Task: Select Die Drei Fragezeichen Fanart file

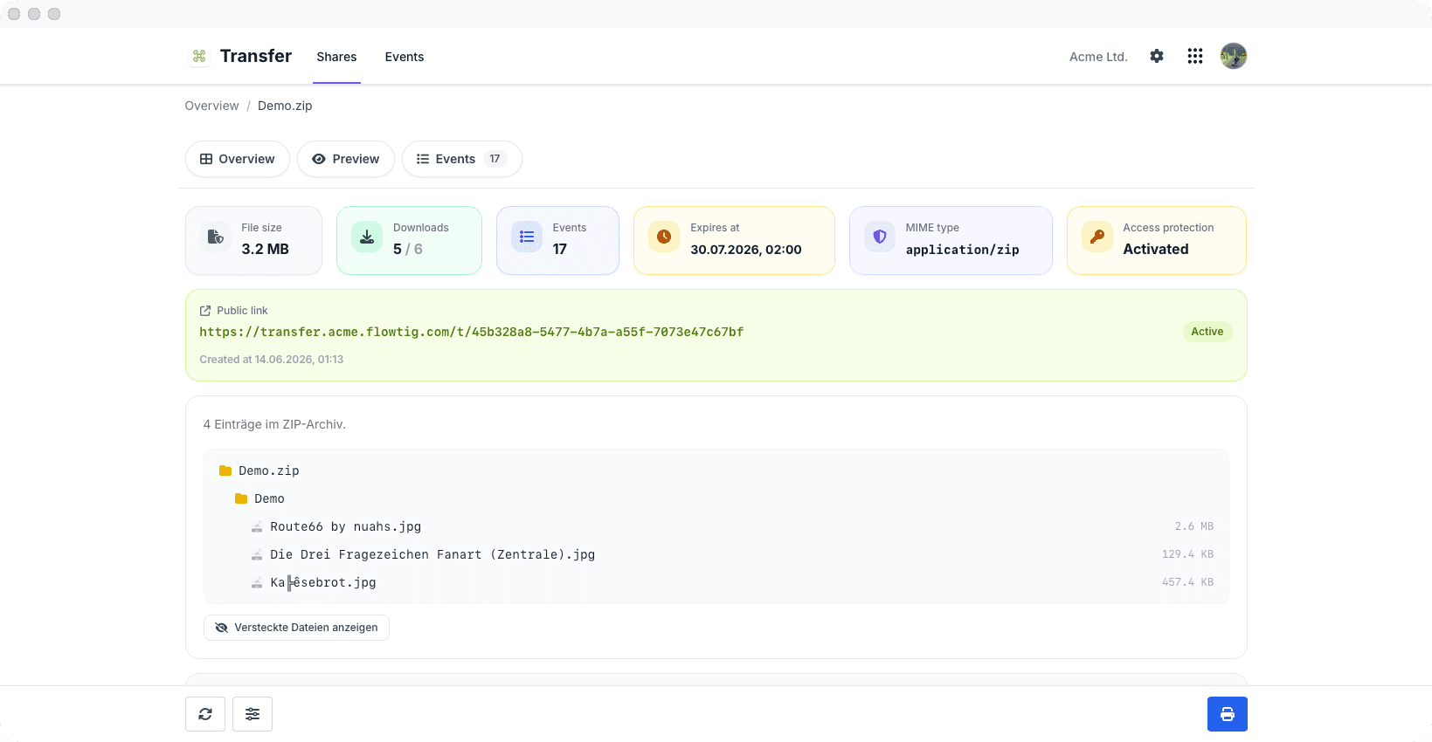Action: coord(716,554)
